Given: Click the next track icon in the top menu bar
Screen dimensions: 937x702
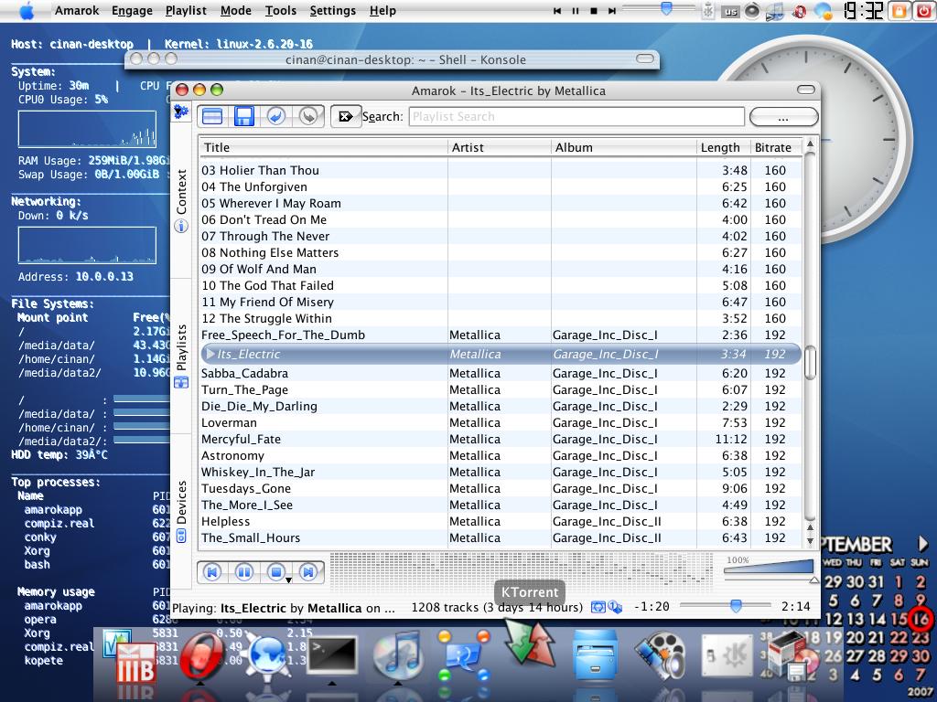Looking at the screenshot, I should coord(612,11).
